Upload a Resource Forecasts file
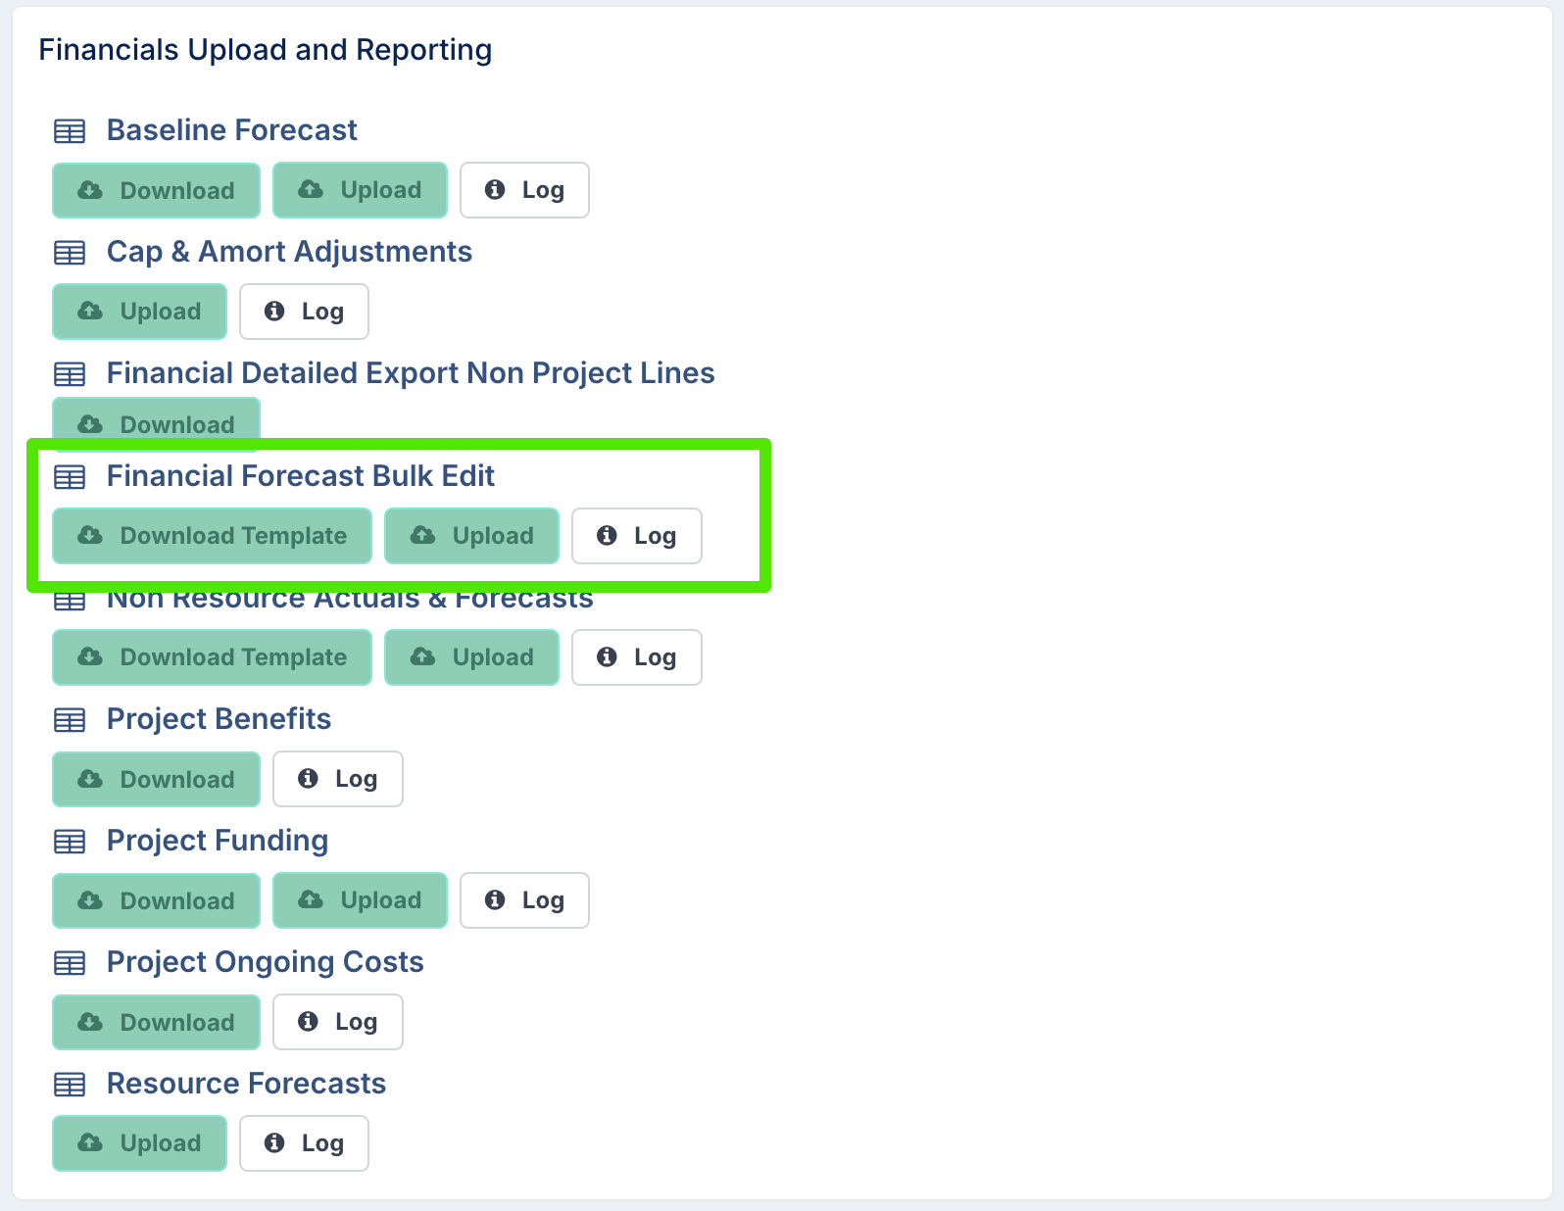1564x1211 pixels. [139, 1143]
